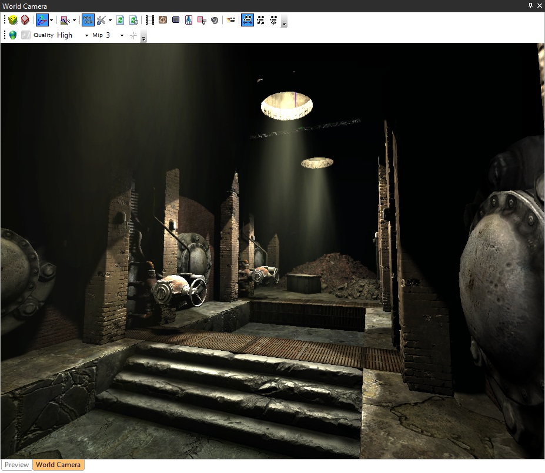Viewport: 545px width, 473px height.
Task: Click the region select with cursor icon
Action: (202, 20)
